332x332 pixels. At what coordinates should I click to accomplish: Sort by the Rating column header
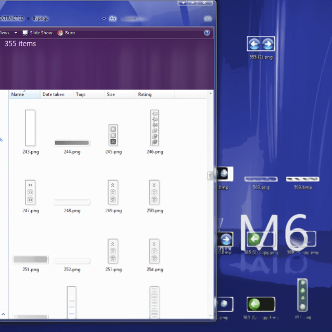[155, 94]
